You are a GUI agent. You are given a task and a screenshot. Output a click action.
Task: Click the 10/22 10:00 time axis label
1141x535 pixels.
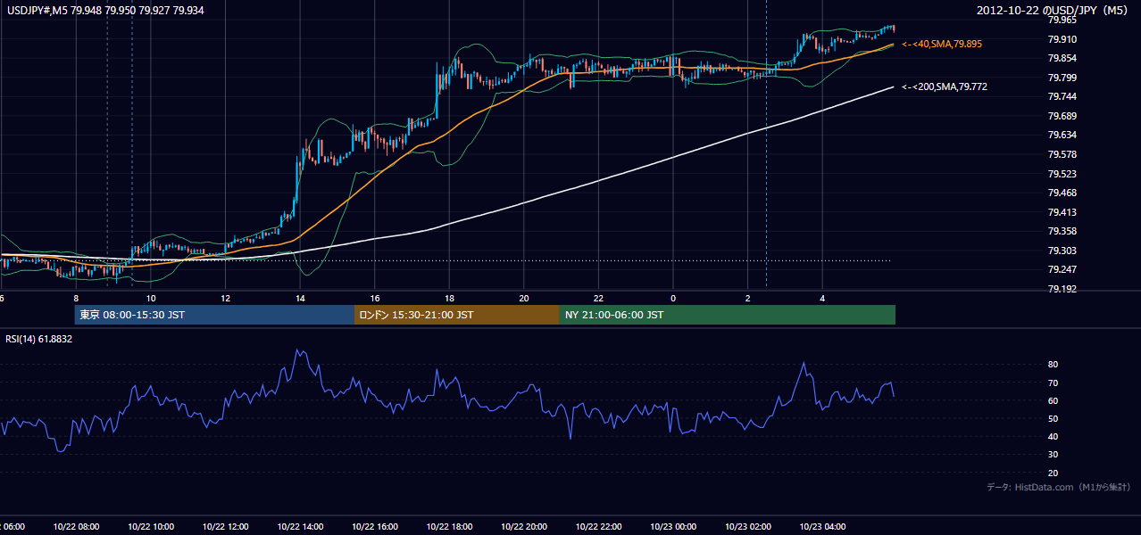[151, 527]
